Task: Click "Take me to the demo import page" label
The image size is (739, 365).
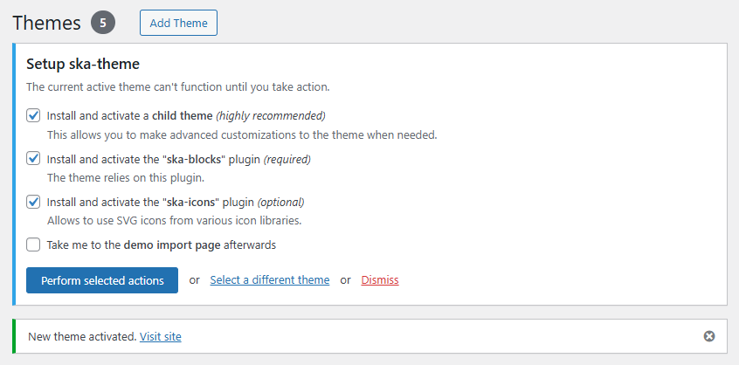Action: coord(162,244)
